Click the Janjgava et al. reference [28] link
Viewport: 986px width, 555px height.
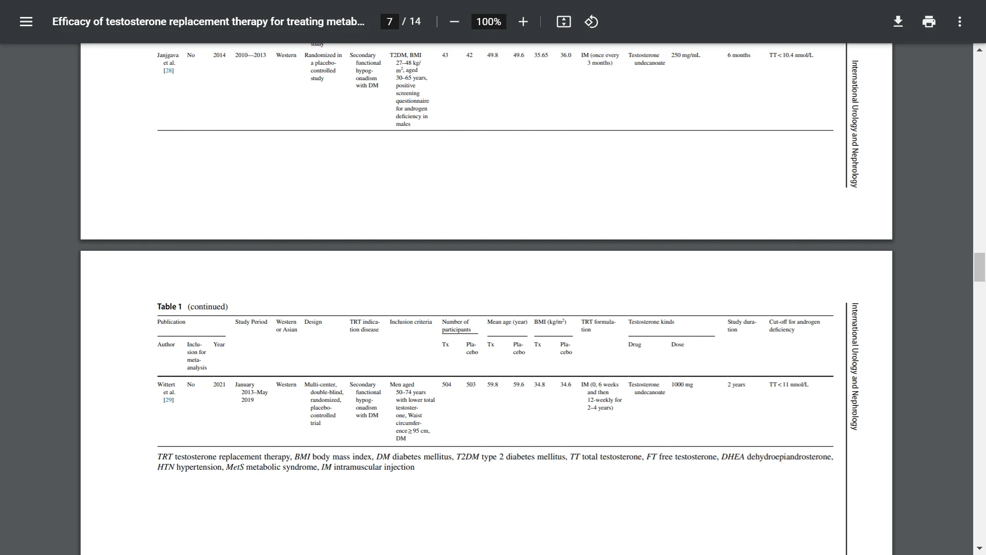pyautogui.click(x=168, y=70)
